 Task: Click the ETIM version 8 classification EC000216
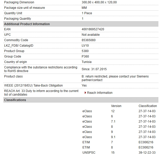pyautogui.click(x=146, y=147)
